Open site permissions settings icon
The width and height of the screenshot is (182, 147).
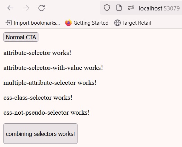pyautogui.click(x=131, y=8)
